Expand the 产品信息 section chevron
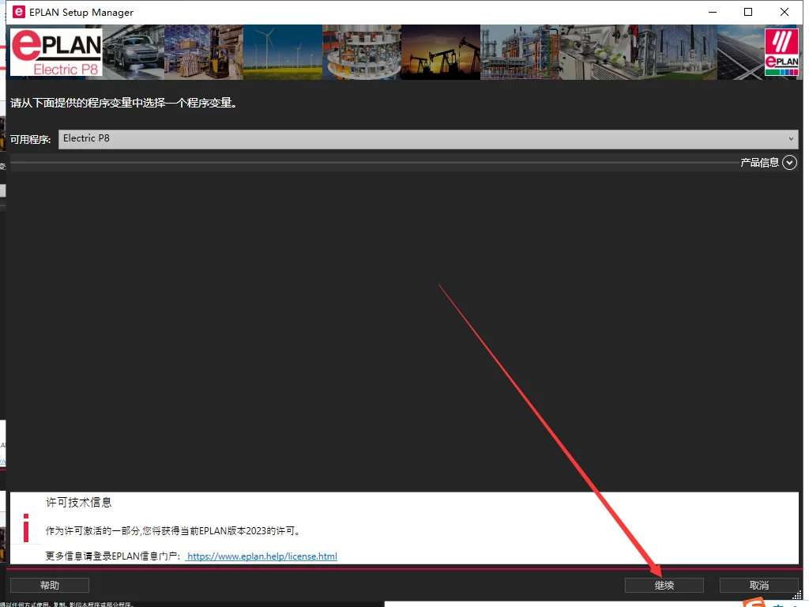Screen dimensions: 809x607 [789, 163]
